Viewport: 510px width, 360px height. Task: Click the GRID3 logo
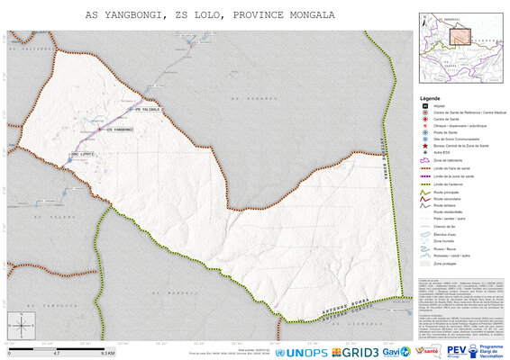(355, 352)
